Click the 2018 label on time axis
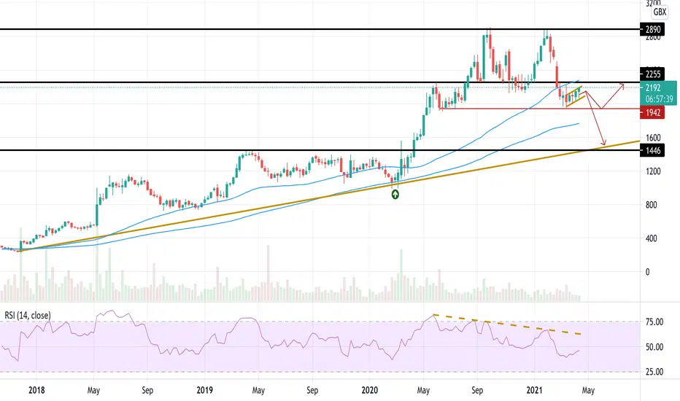The height and width of the screenshot is (401, 680). click(36, 390)
